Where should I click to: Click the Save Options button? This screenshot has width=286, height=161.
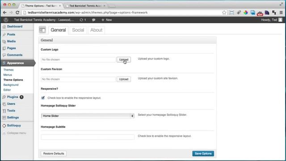tap(203, 153)
